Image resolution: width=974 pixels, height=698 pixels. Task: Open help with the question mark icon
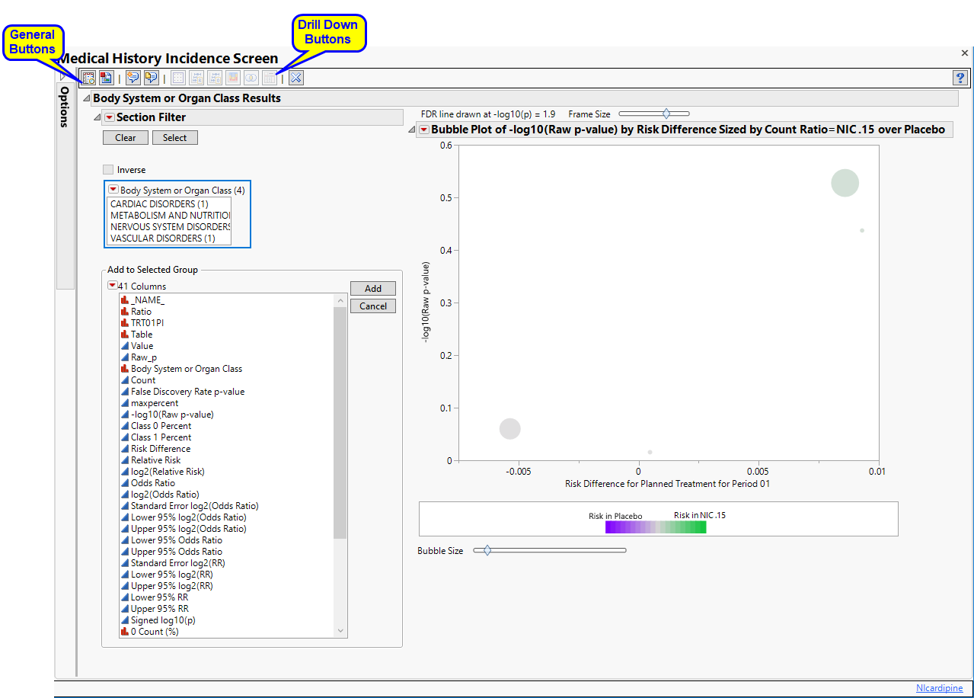[960, 78]
